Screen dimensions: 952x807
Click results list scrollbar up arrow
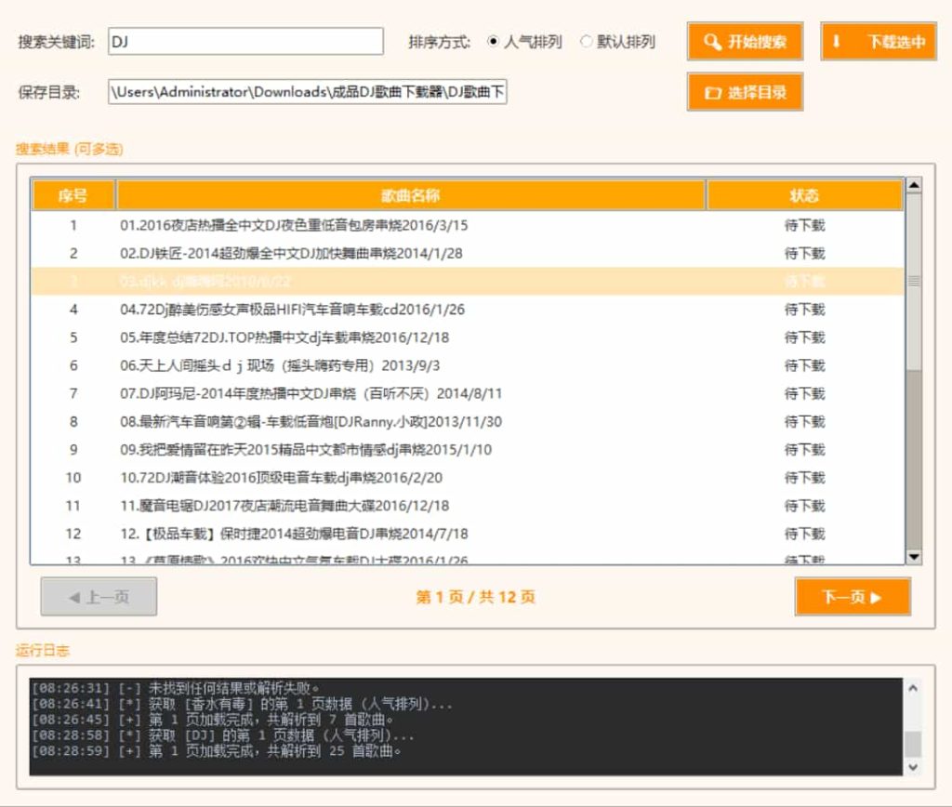[914, 185]
